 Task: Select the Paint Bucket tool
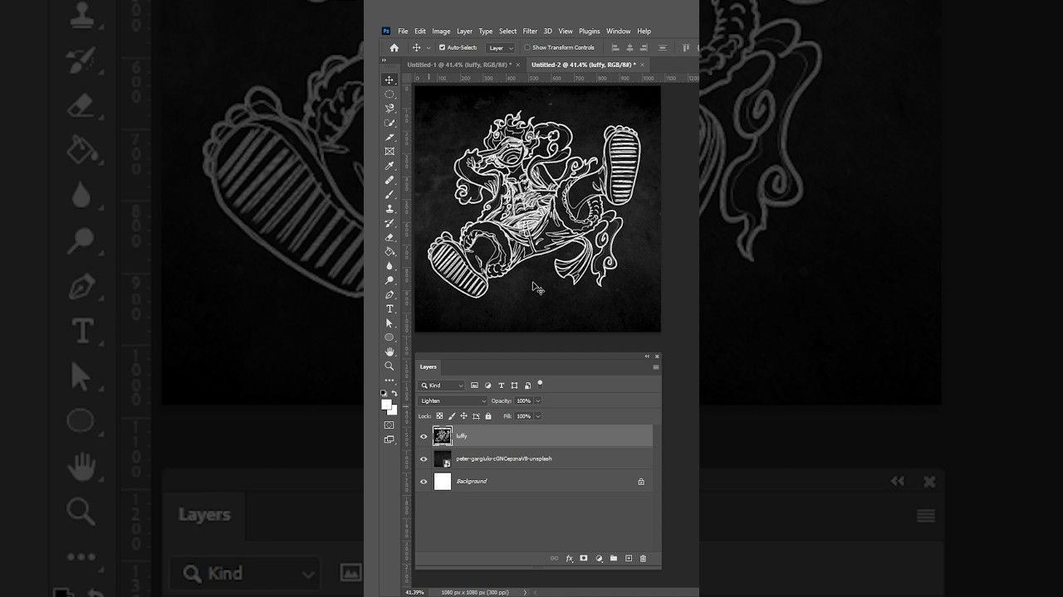click(389, 251)
